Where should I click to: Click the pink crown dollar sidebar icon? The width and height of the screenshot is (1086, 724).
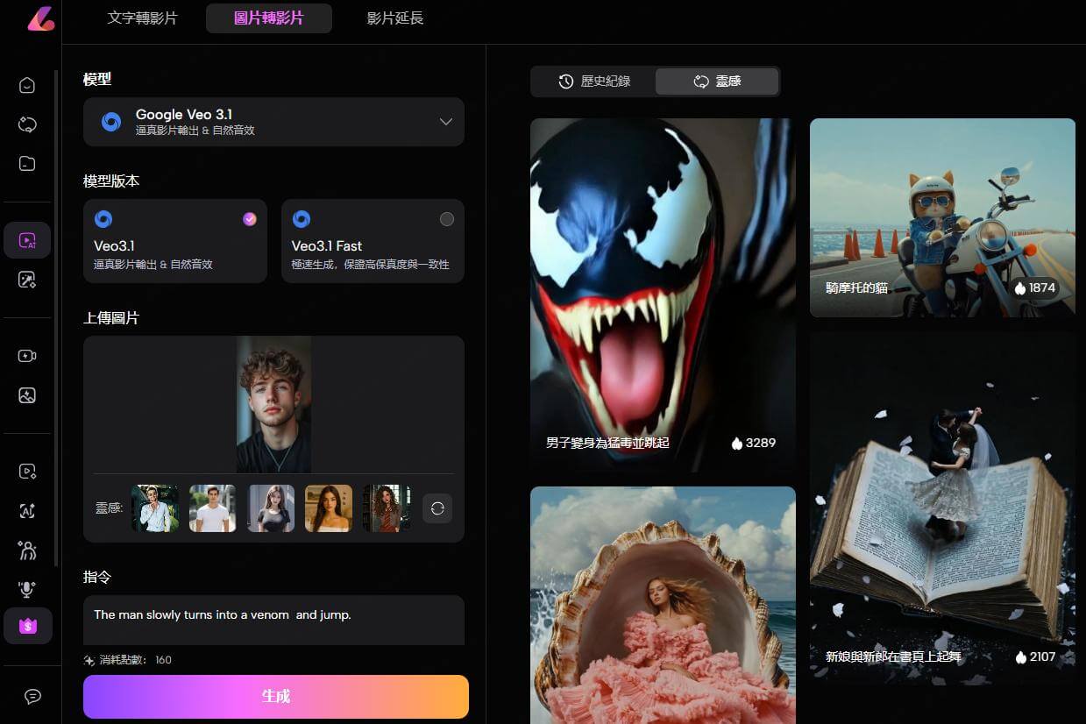click(x=27, y=626)
